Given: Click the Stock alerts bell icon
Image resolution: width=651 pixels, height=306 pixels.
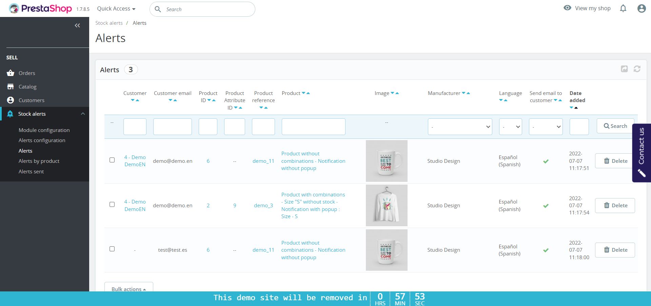Looking at the screenshot, I should pyautogui.click(x=10, y=114).
